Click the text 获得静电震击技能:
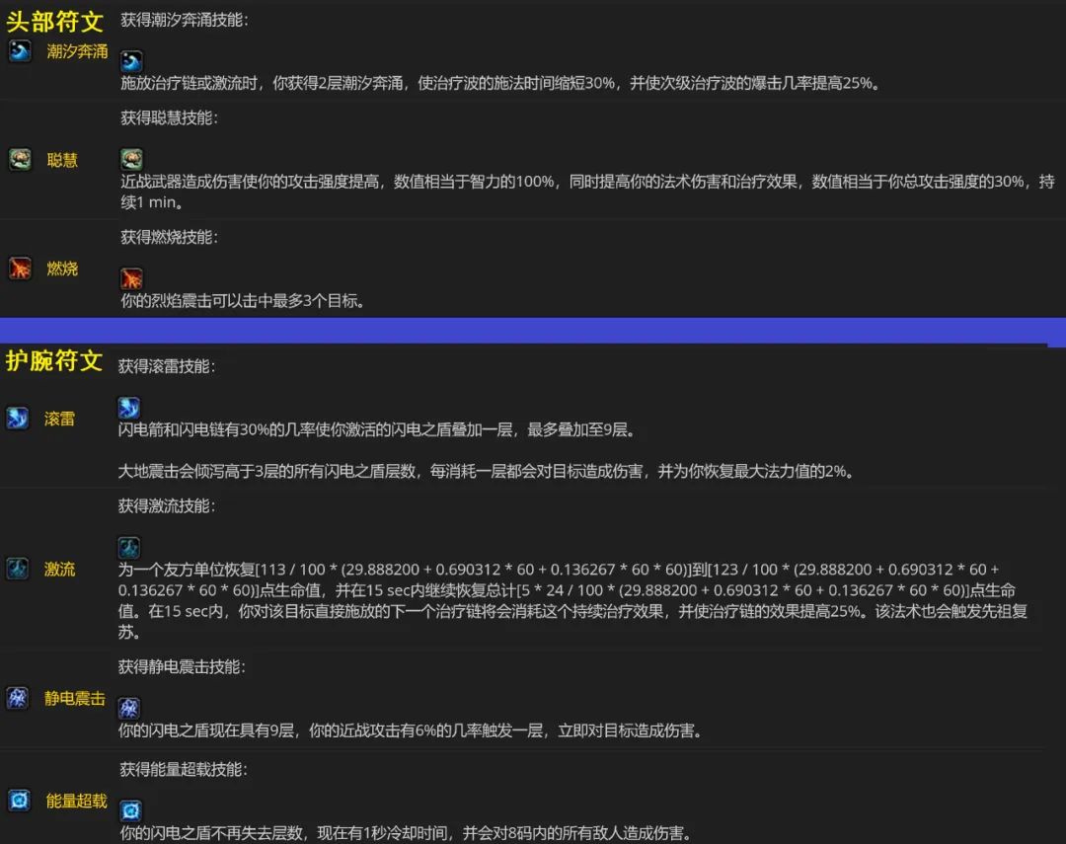 point(182,666)
